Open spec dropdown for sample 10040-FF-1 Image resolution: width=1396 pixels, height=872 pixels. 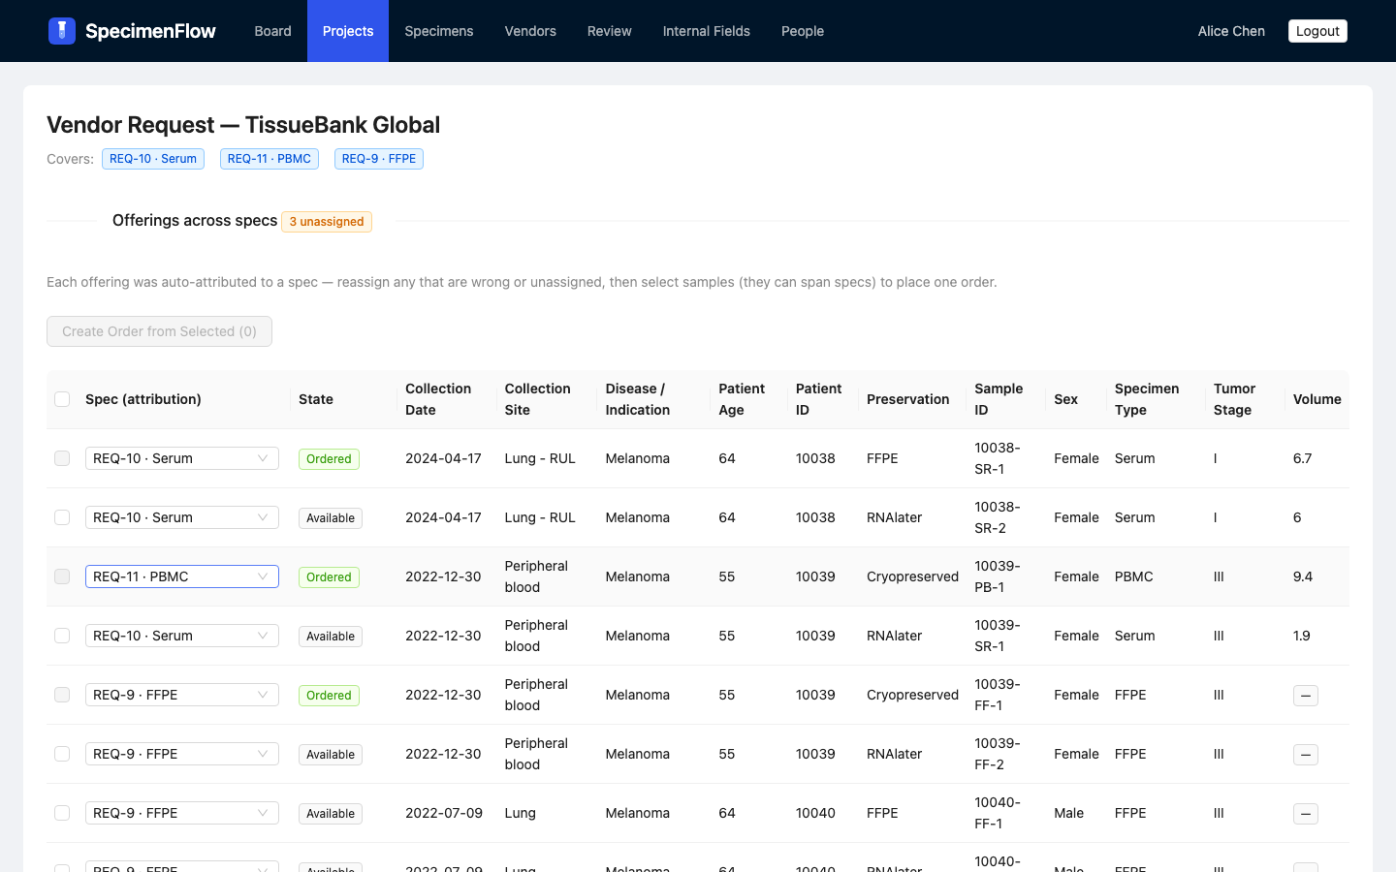pyautogui.click(x=182, y=813)
